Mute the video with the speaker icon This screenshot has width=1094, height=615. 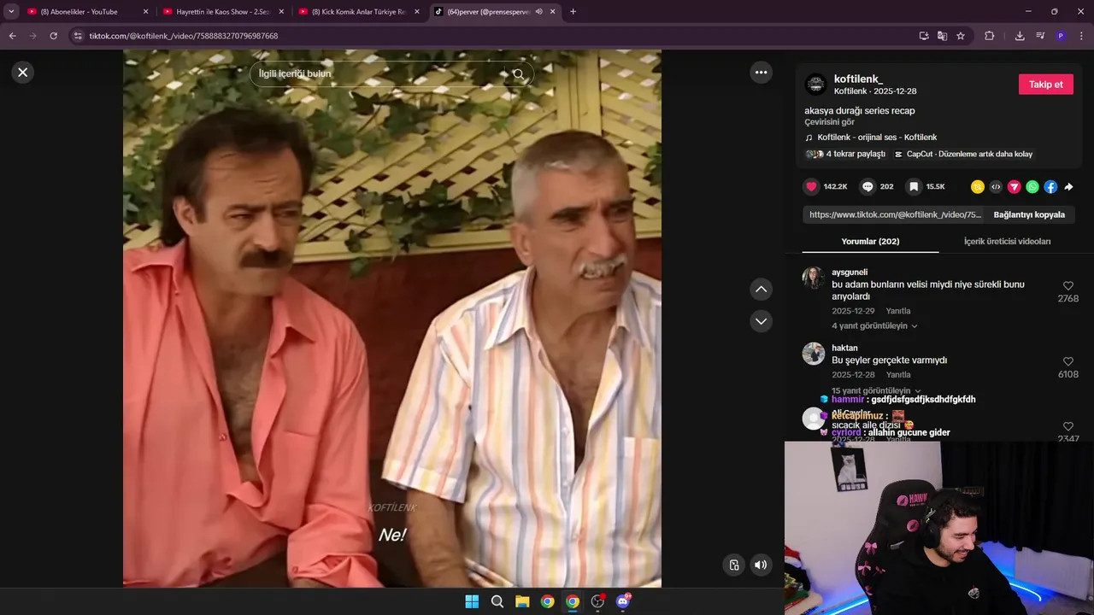(x=760, y=565)
